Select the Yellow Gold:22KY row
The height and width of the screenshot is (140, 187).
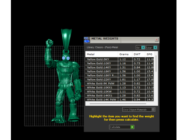coord(120,79)
